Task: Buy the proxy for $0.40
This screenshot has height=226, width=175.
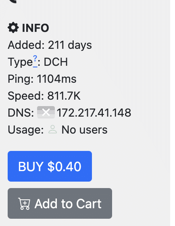Action: click(50, 166)
